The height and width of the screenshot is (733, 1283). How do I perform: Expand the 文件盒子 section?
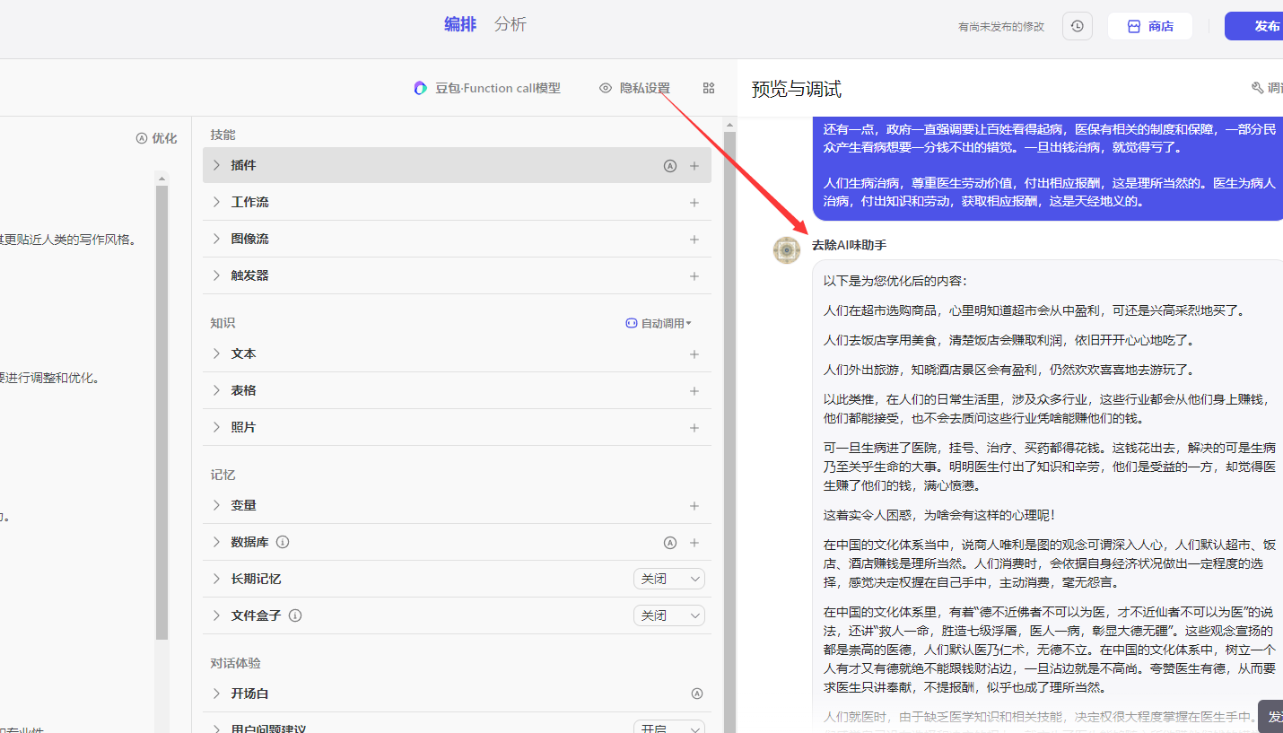[x=216, y=615]
